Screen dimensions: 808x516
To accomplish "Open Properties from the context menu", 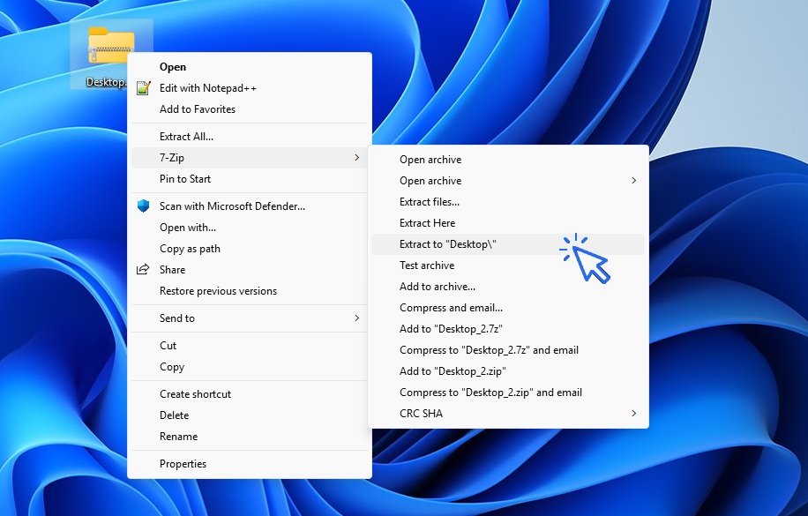I will (x=183, y=464).
